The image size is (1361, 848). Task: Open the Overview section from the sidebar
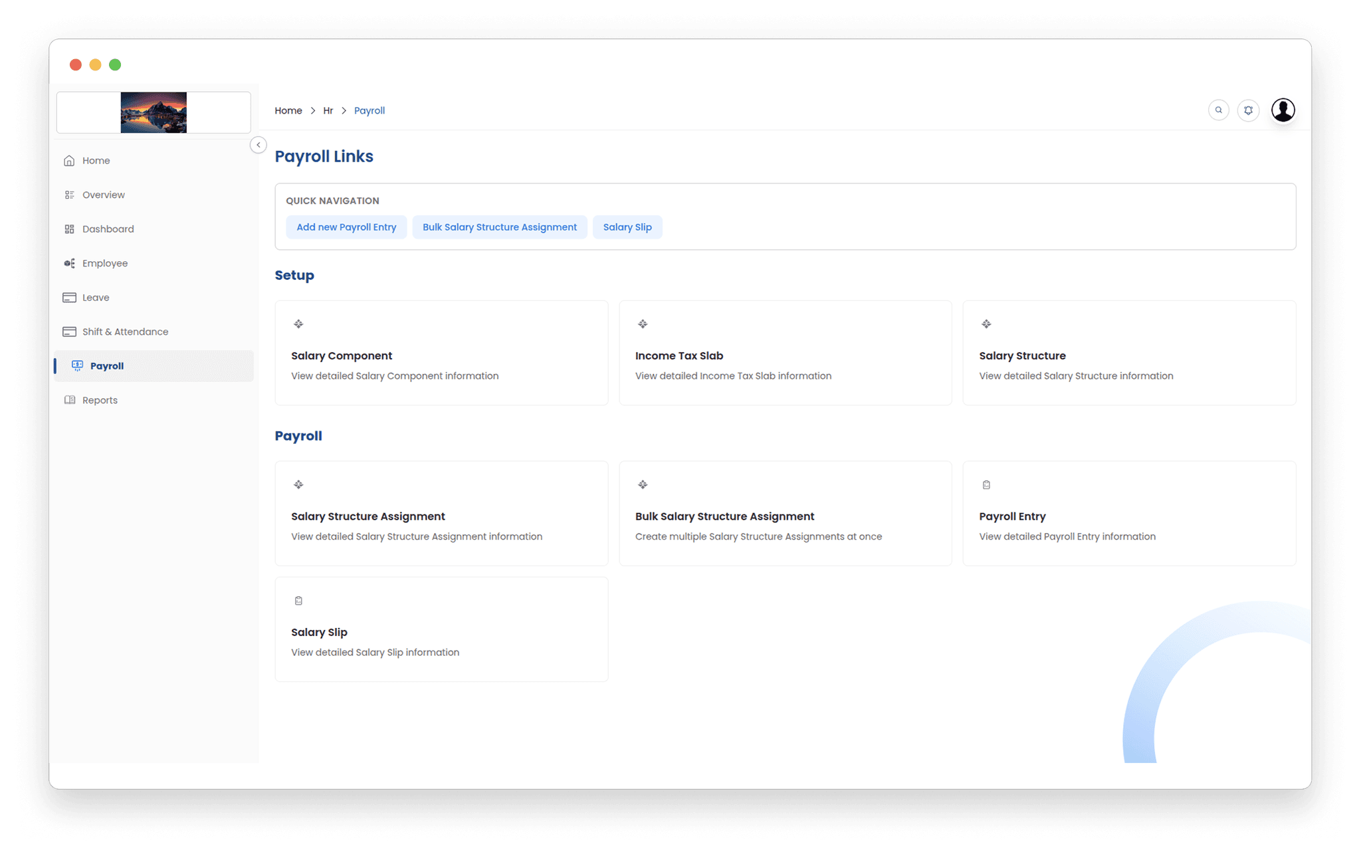(x=70, y=194)
